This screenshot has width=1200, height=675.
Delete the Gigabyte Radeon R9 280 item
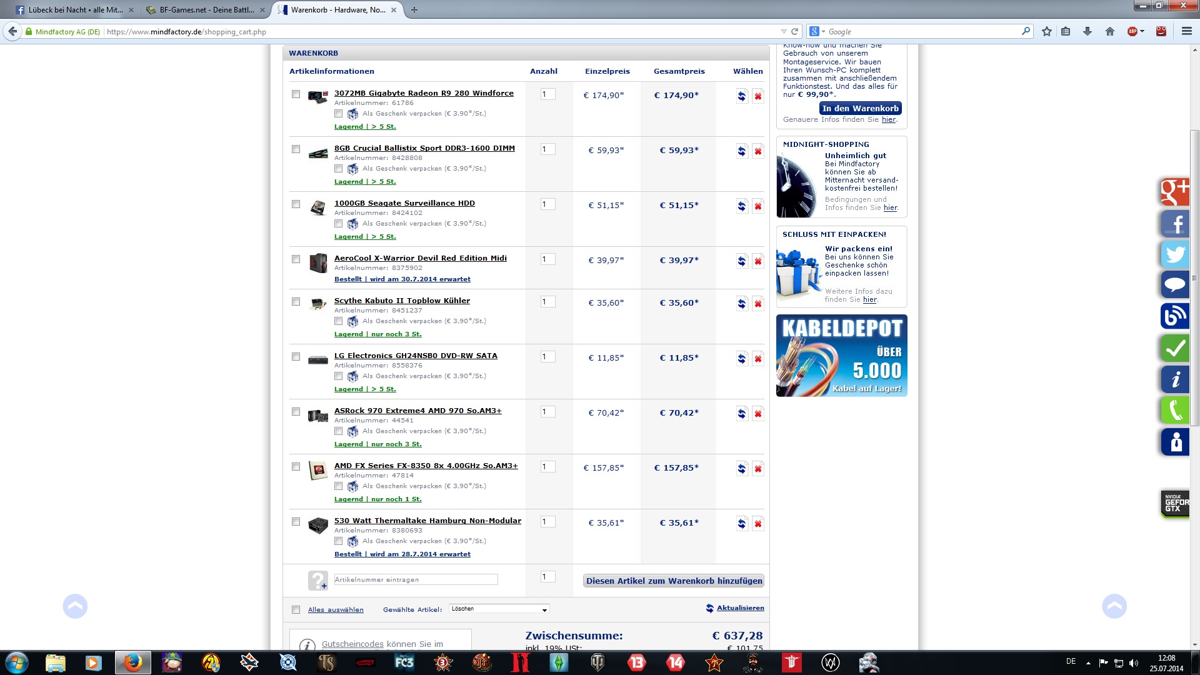tap(757, 96)
